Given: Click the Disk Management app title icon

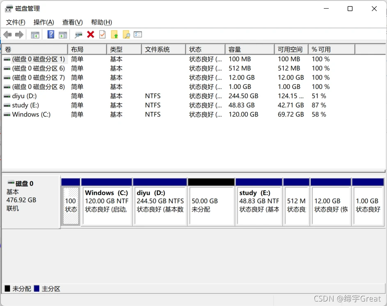Looking at the screenshot, I should [9, 9].
